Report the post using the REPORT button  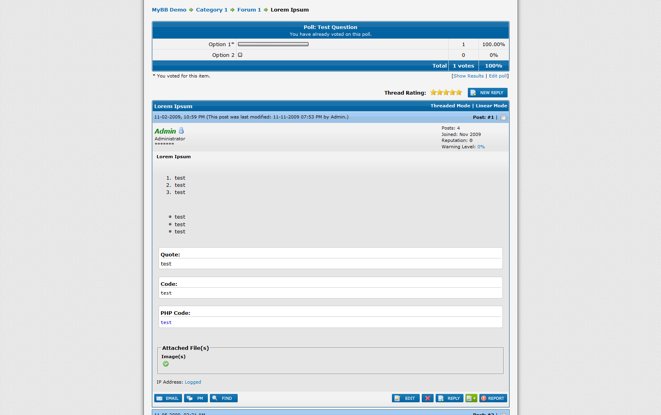click(x=493, y=398)
